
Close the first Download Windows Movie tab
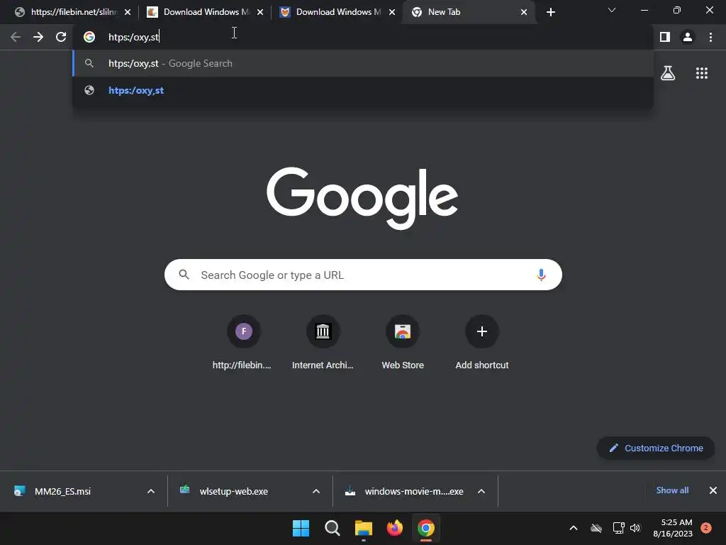(x=260, y=12)
